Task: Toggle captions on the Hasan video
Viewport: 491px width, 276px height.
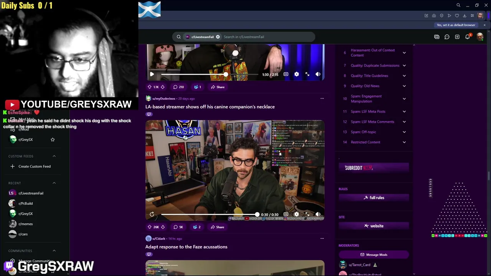Action: coord(286,214)
